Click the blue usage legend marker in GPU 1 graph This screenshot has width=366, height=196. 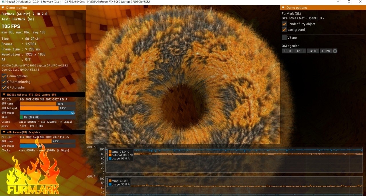[x=110, y=184]
